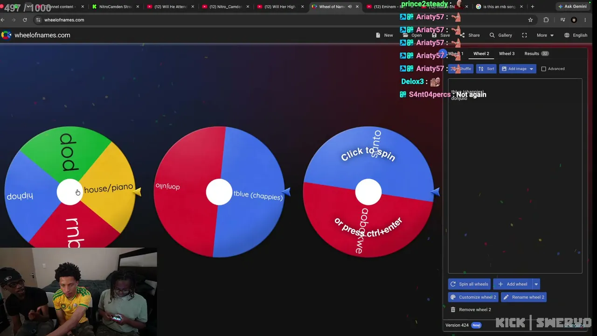Image resolution: width=597 pixels, height=336 pixels.
Task: Reload the wheelofnames.com page
Action: coord(25,20)
